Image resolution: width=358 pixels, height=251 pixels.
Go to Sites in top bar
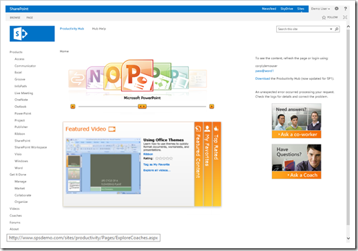(301, 9)
